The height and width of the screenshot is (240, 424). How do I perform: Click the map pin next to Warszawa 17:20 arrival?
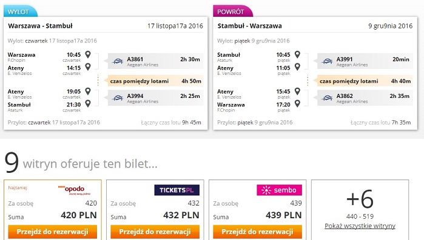tap(297, 103)
